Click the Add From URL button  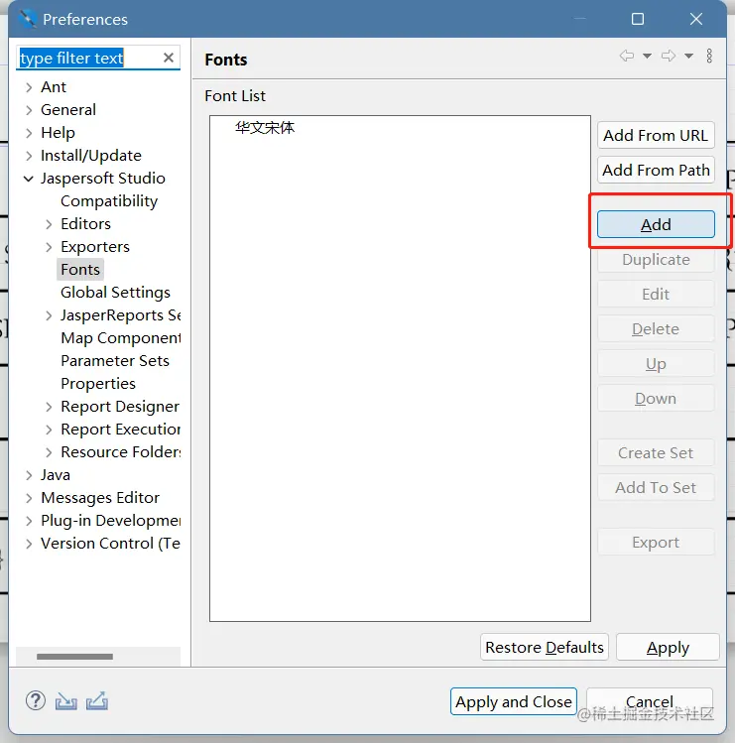[656, 136]
